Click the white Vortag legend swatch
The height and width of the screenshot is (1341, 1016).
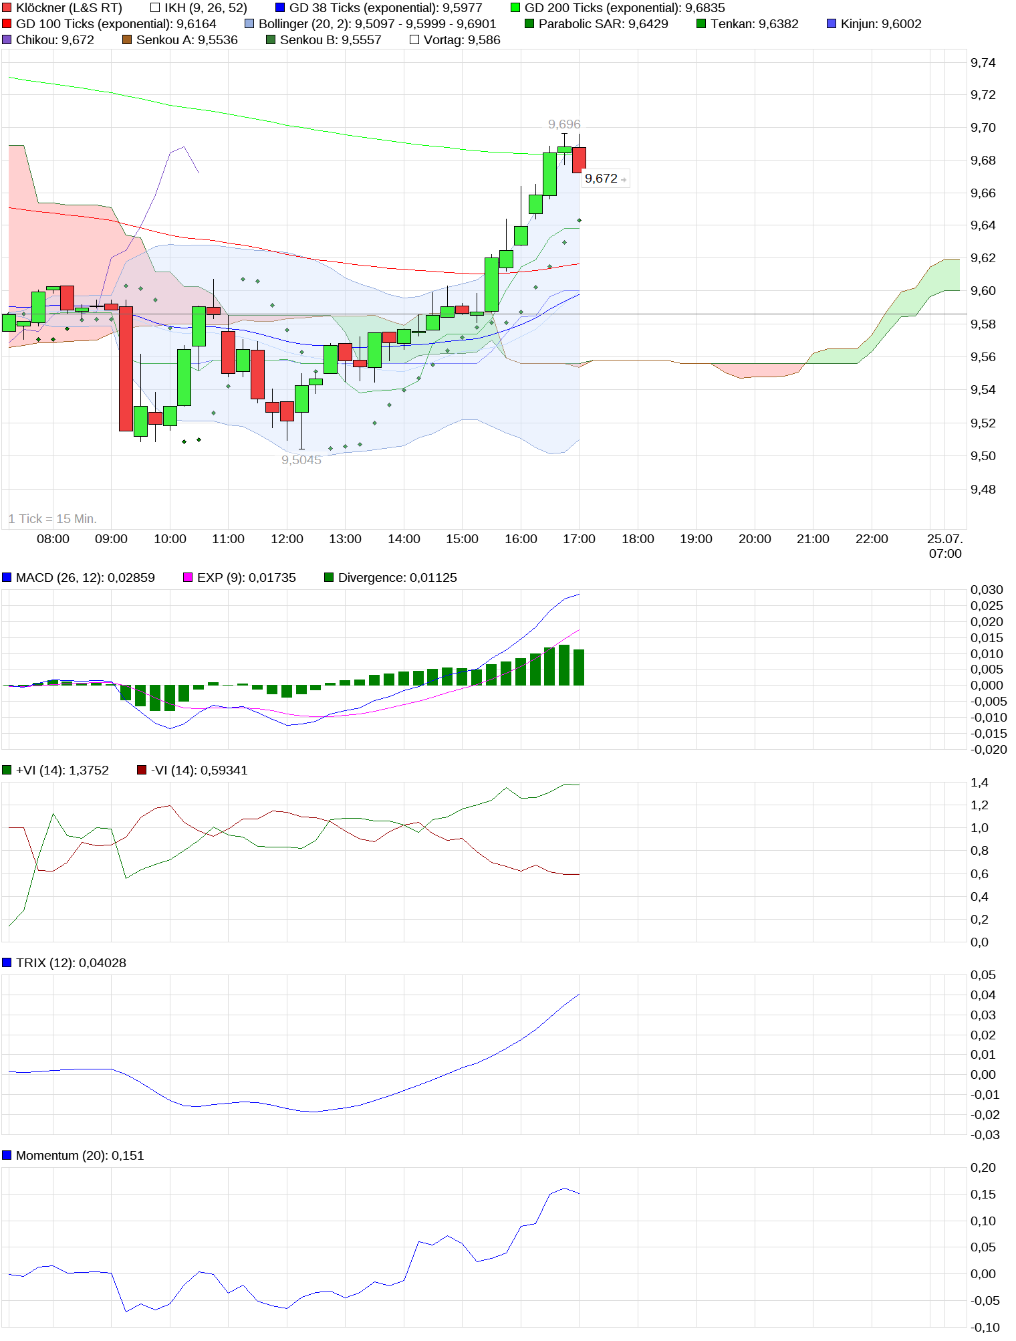coord(414,40)
